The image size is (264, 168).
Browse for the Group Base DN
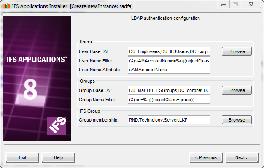tap(237, 90)
